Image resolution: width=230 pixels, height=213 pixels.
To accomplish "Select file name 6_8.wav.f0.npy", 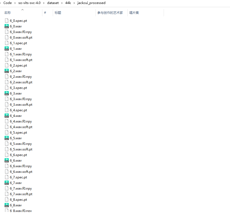I will (21, 211).
